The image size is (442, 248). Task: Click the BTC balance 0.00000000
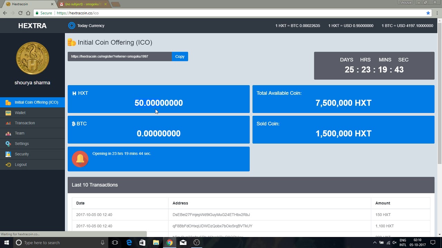[x=158, y=134]
